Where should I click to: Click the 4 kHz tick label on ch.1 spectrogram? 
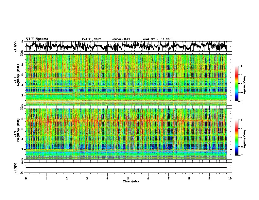(x=23, y=85)
